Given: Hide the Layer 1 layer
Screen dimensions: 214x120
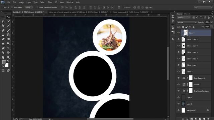Looking at the screenshot, I should (x=179, y=104).
